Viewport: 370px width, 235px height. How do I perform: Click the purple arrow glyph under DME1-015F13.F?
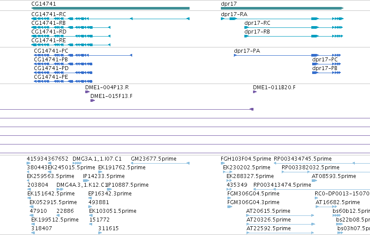coord(93,101)
